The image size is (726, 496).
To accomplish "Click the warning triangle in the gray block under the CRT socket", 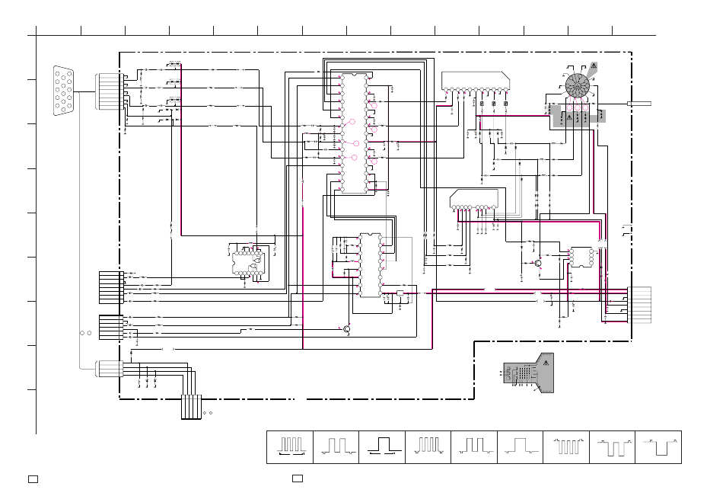I will click(x=569, y=118).
